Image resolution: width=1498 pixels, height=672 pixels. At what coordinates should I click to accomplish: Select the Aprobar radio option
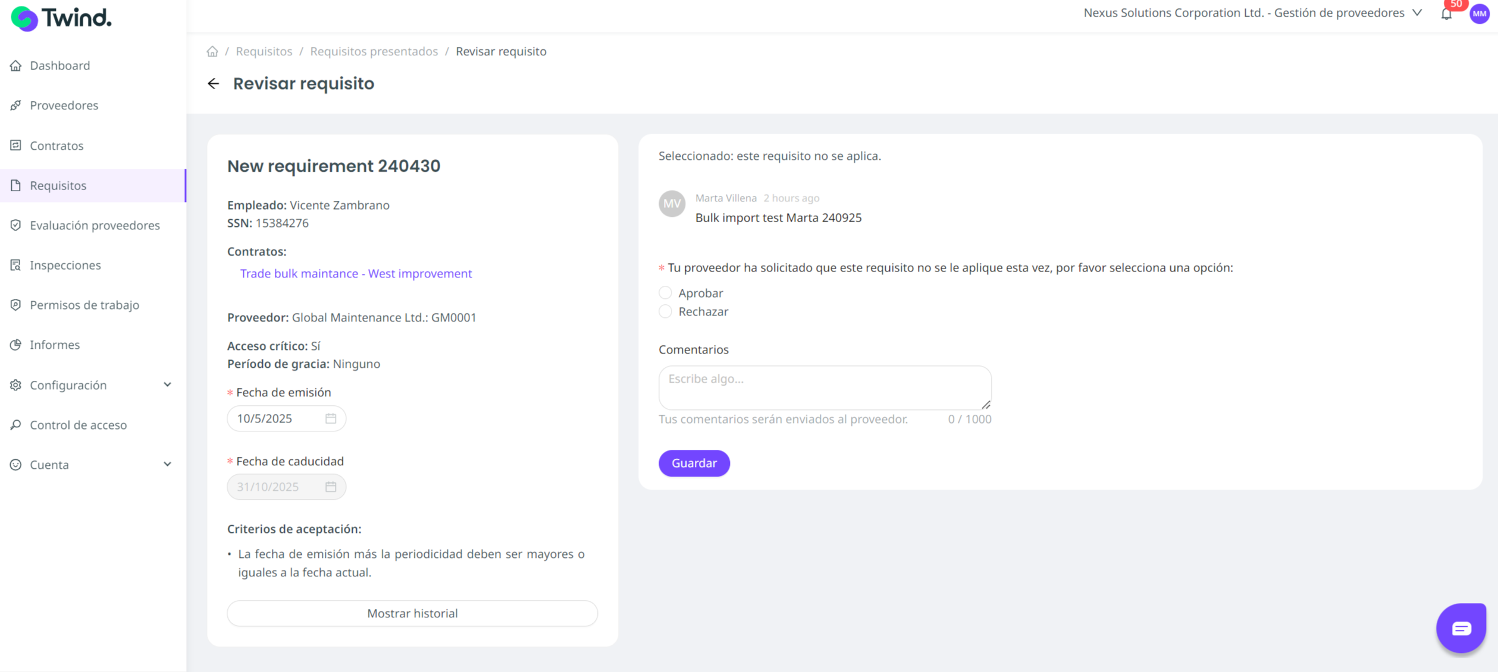665,293
